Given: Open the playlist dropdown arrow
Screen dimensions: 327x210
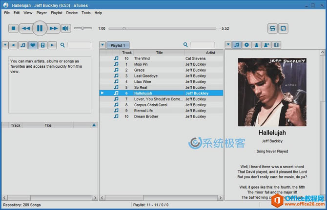Looking at the screenshot, I should pyautogui.click(x=102, y=45).
